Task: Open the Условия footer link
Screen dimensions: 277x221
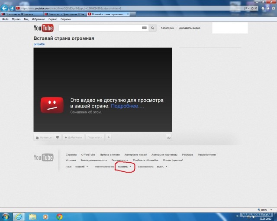Action: [x=71, y=160]
